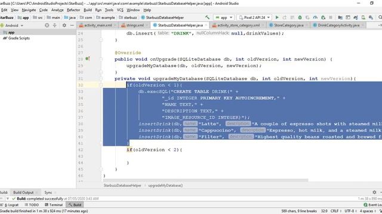Screen dimensions: 382x214
Task: Click Attach Debugger to Android Process icon
Action: point(323,17)
